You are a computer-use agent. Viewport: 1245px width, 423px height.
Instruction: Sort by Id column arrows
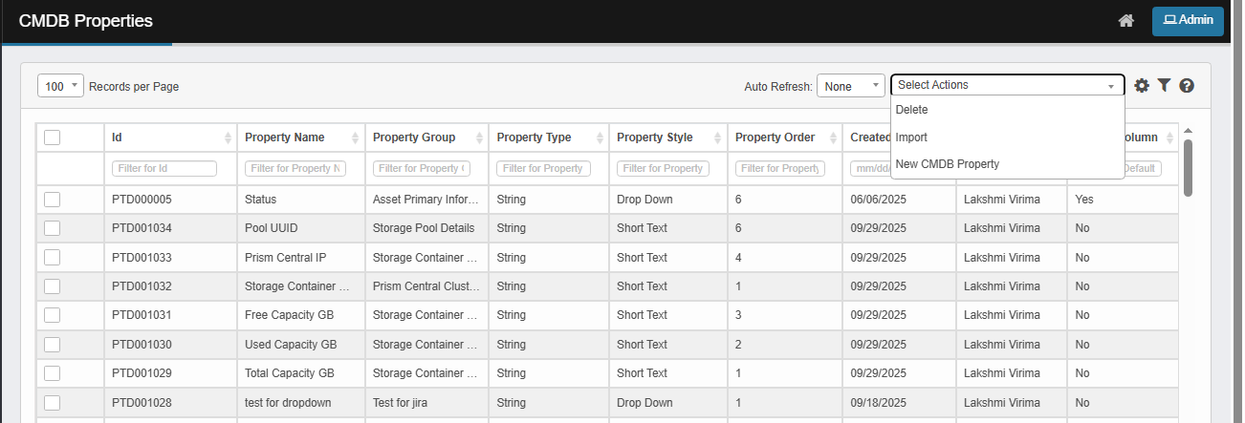[x=228, y=137]
